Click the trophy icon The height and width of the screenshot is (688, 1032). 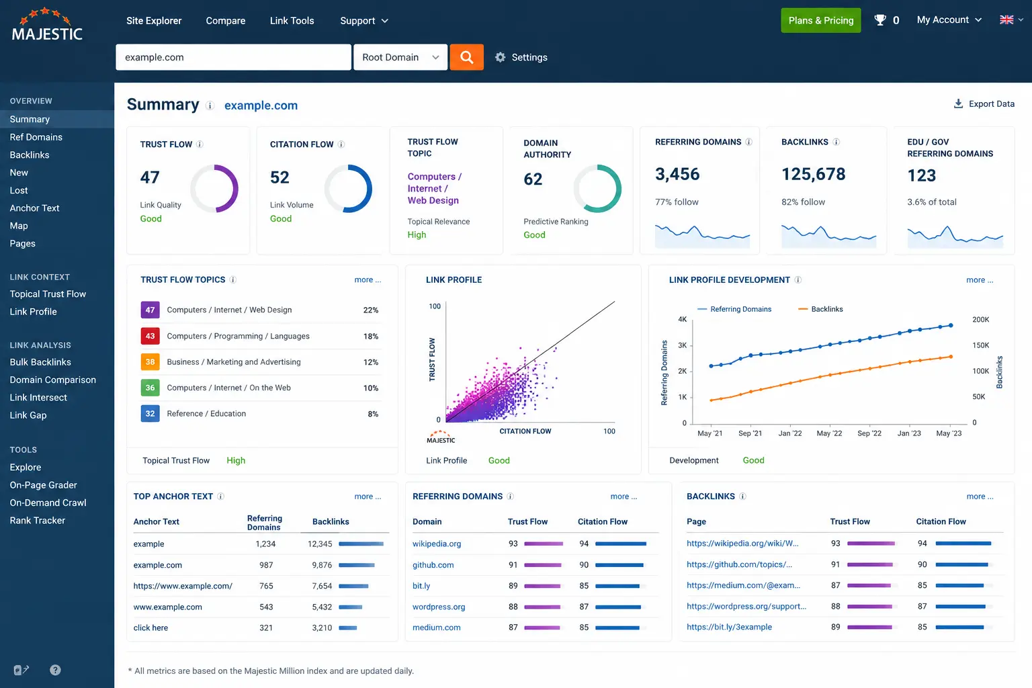pos(879,20)
